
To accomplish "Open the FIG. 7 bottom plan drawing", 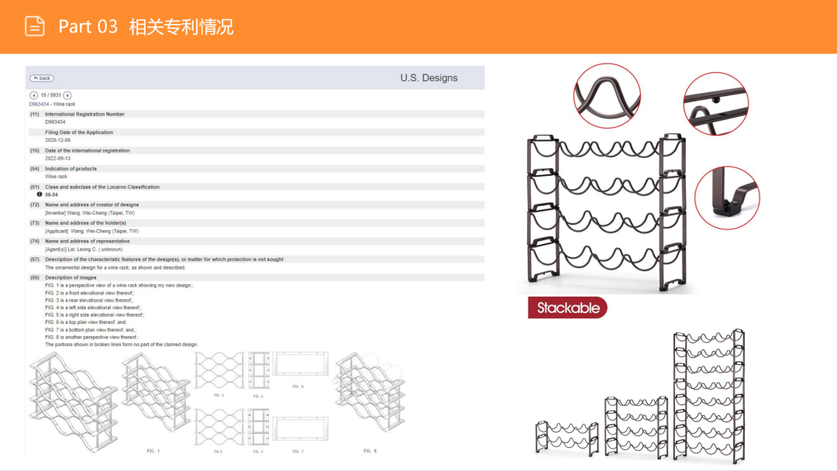I will tap(300, 429).
